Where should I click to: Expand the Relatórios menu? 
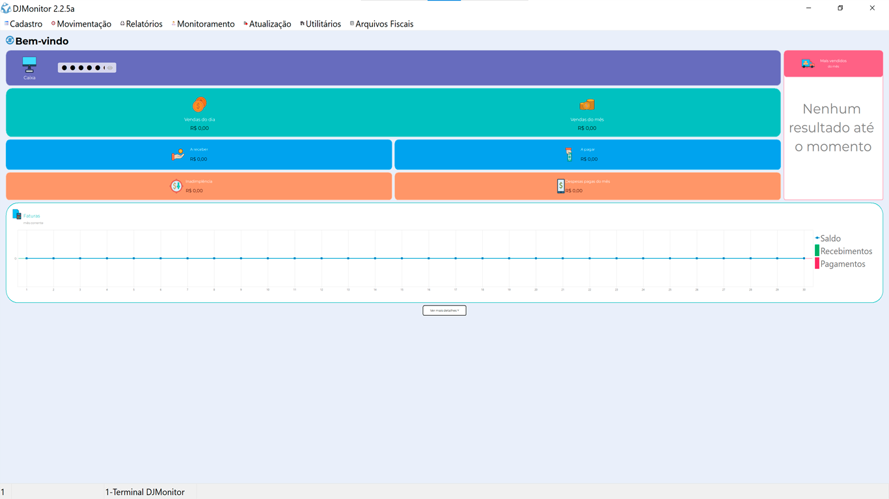pyautogui.click(x=144, y=24)
